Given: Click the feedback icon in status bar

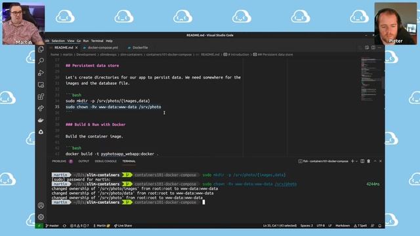Looking at the screenshot, I should [x=372, y=226].
